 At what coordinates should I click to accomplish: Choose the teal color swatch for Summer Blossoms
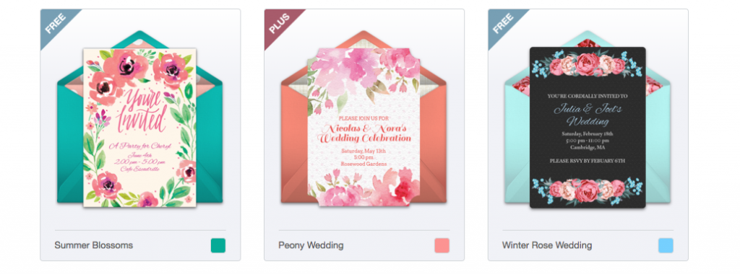tap(218, 245)
